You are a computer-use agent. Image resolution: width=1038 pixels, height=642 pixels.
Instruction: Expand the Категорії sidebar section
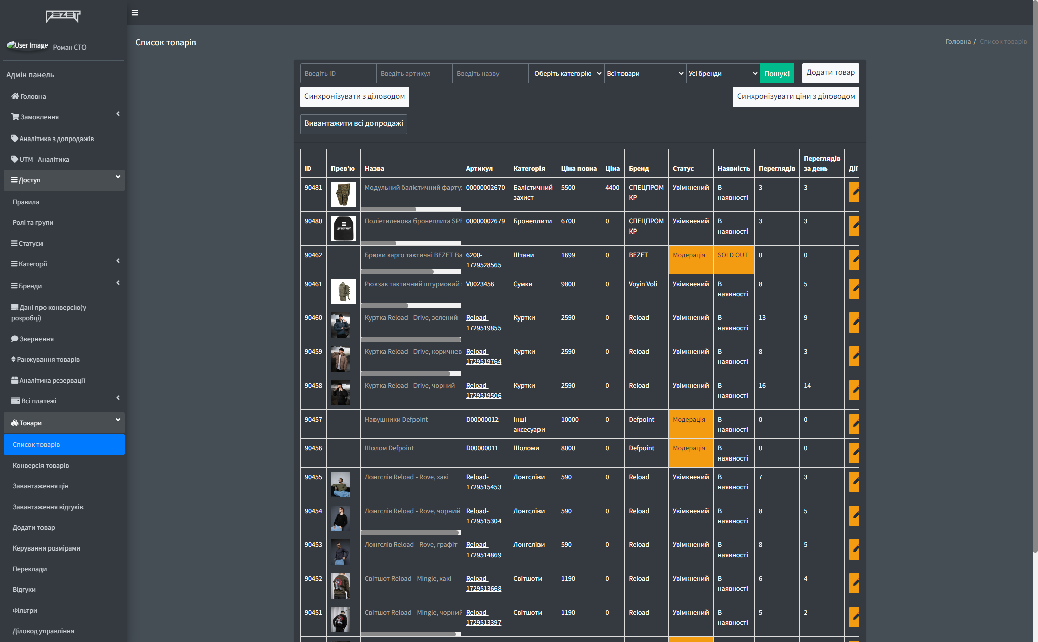click(64, 264)
